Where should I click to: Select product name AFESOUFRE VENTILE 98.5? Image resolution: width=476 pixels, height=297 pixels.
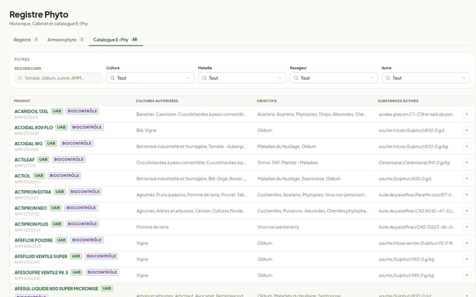41,273
